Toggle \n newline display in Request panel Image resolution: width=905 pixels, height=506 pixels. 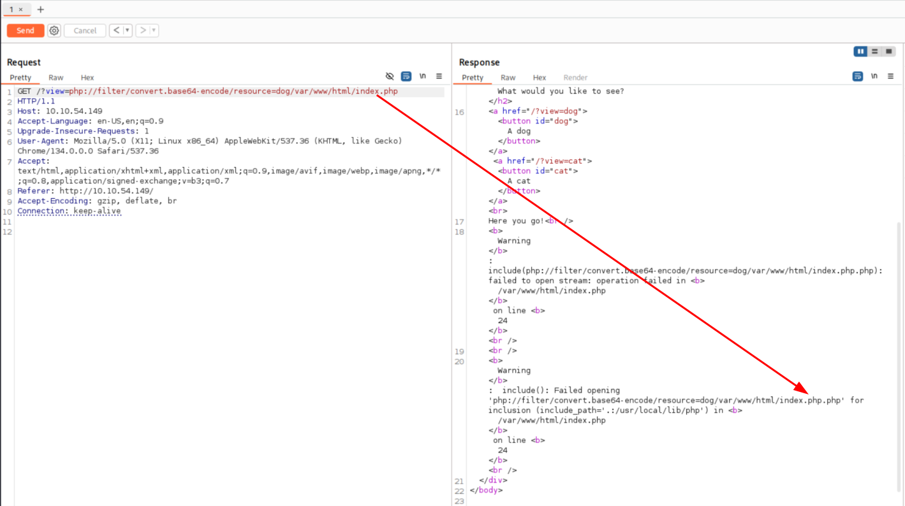click(422, 76)
